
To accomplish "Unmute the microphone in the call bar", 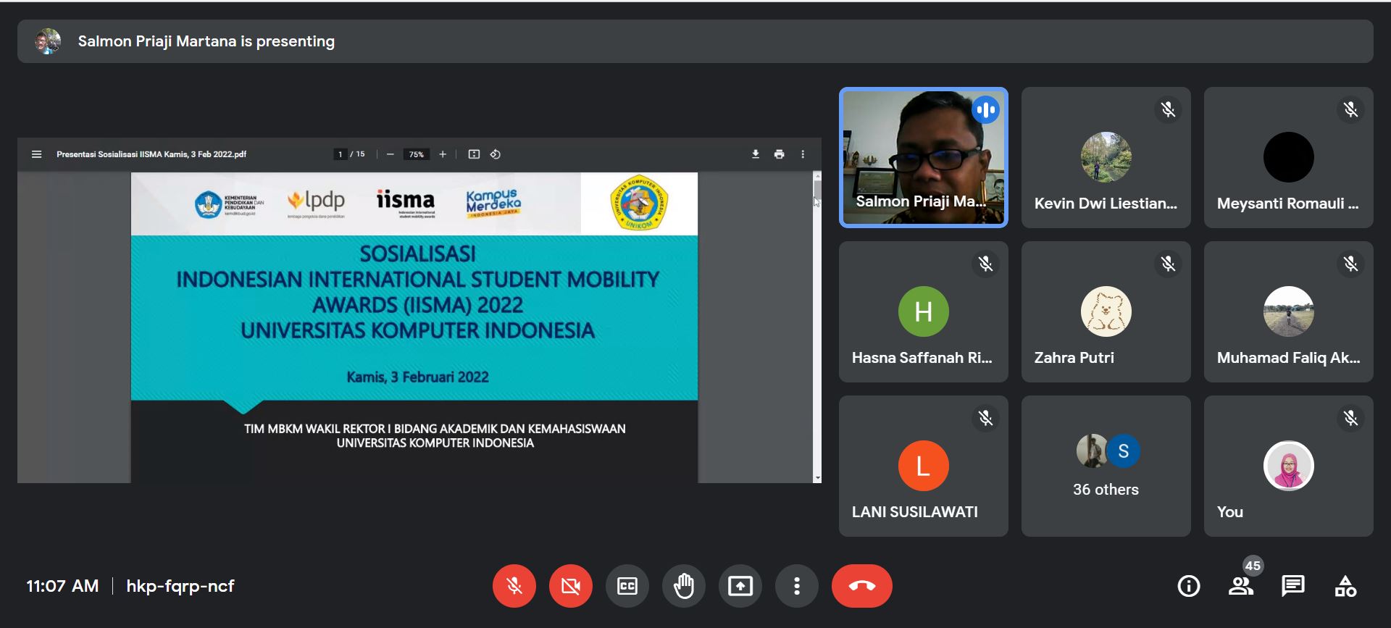I will tap(514, 586).
